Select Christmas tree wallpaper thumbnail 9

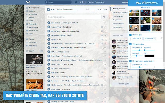coord(156,28)
